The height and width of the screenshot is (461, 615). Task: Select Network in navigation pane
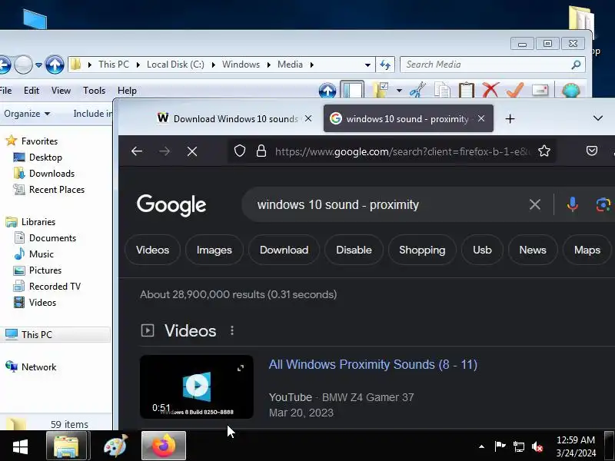point(39,367)
